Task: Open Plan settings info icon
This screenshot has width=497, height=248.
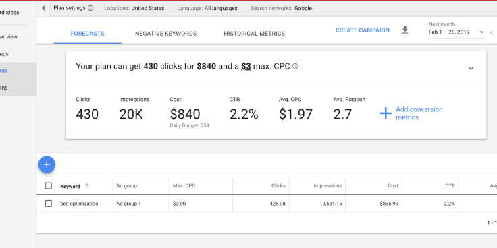Action: pos(90,8)
